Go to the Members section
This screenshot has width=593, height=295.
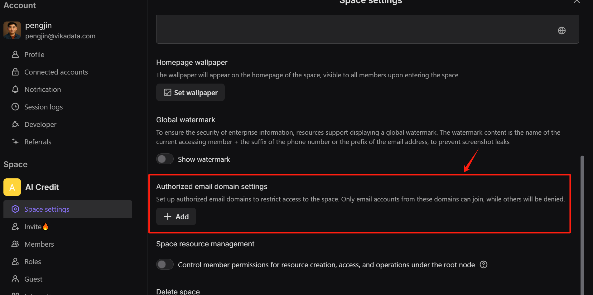pos(39,244)
